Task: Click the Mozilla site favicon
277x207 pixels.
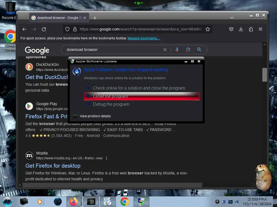Action: (x=29, y=156)
